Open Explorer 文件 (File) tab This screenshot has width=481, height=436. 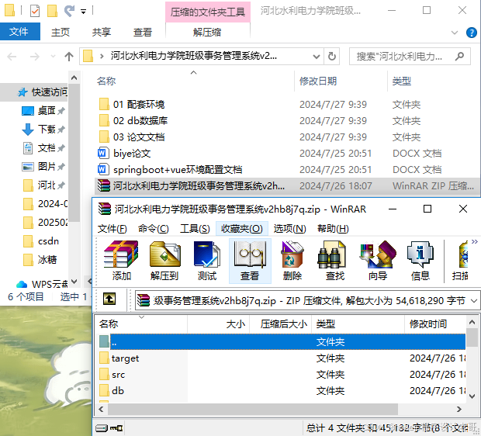(x=19, y=32)
